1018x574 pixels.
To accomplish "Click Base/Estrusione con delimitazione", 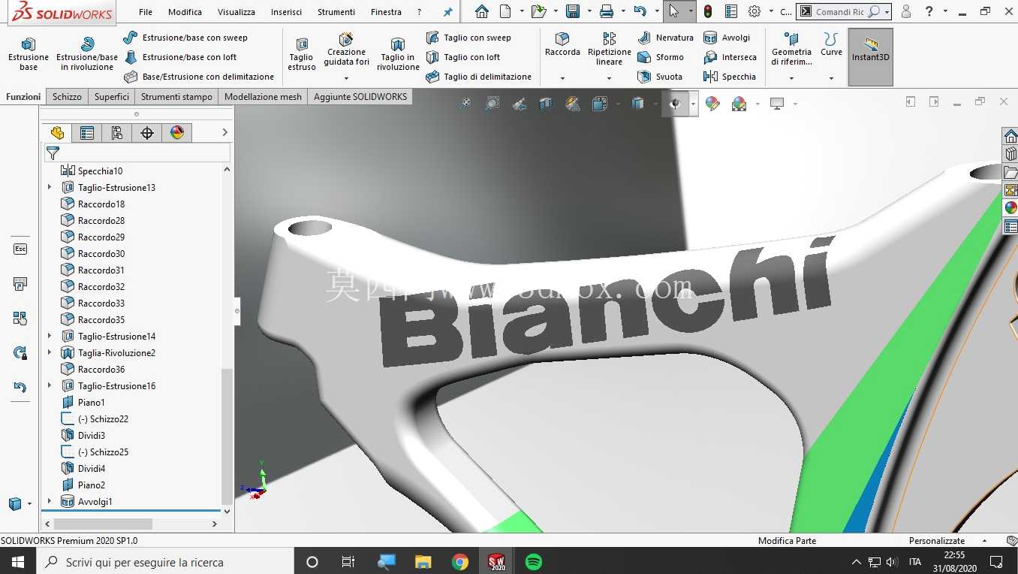I will tap(199, 77).
